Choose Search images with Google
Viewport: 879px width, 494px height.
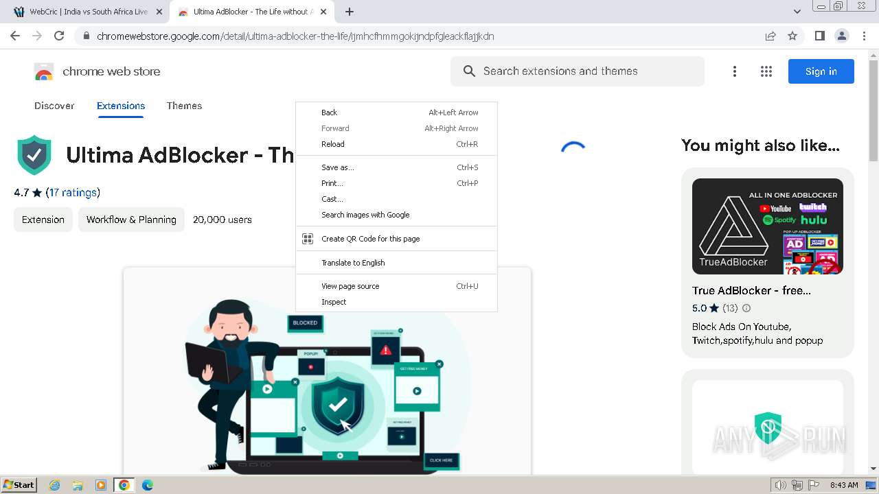pos(396,215)
